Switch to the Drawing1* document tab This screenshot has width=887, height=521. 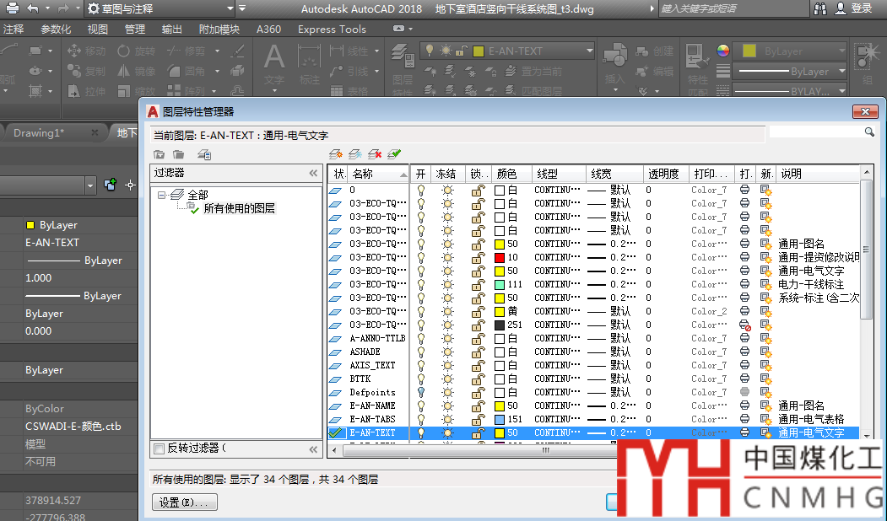[39, 133]
